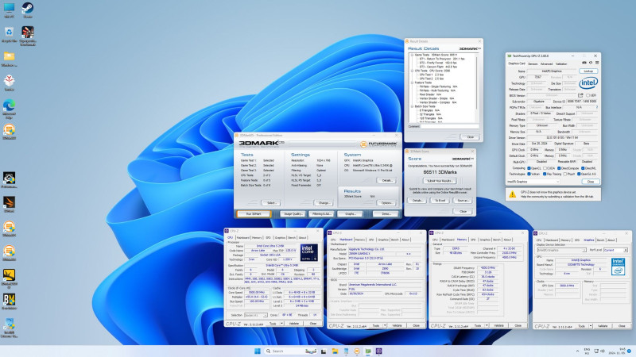Switch to the Validation tab in GPU-Z

point(561,63)
